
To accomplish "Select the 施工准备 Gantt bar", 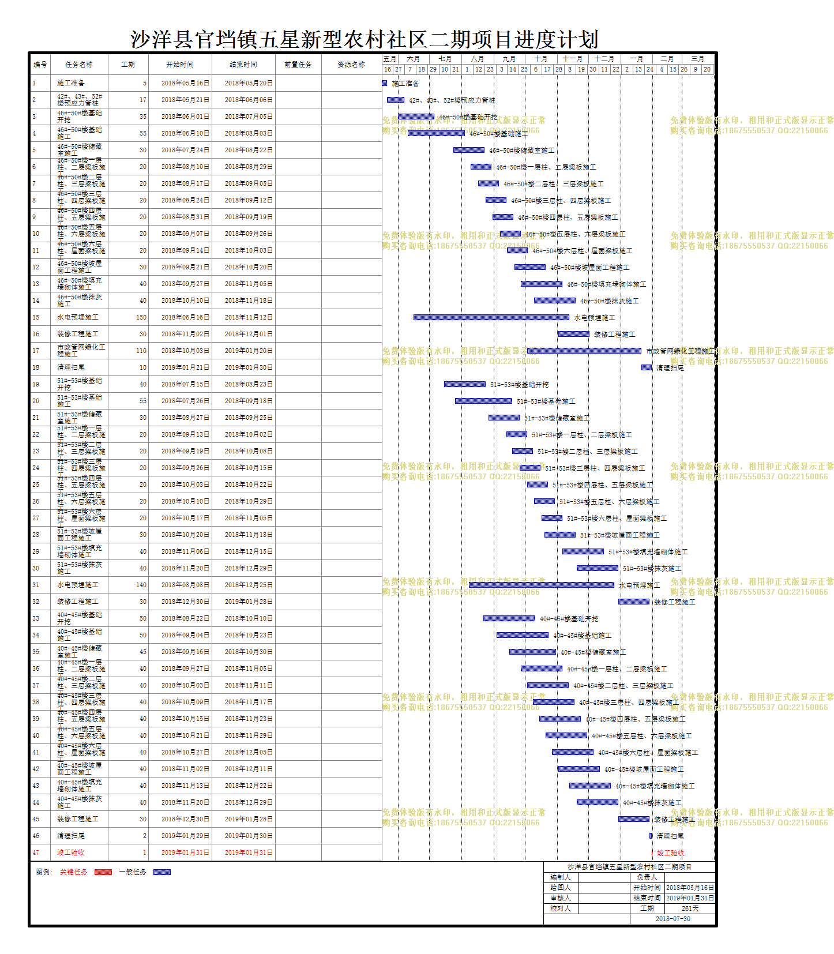I will [385, 83].
